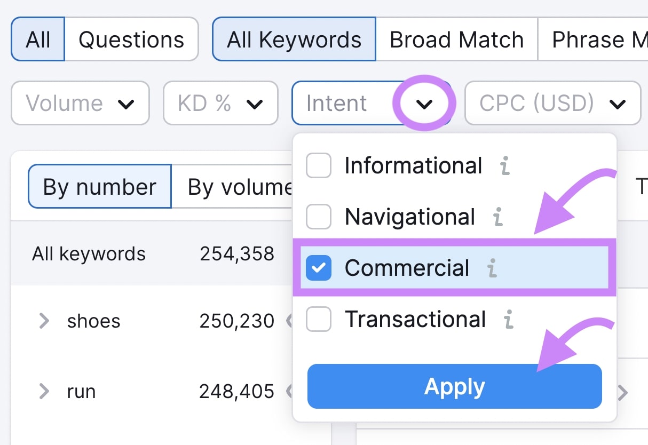This screenshot has width=648, height=445.
Task: Check the Transactional intent box
Action: (x=318, y=319)
